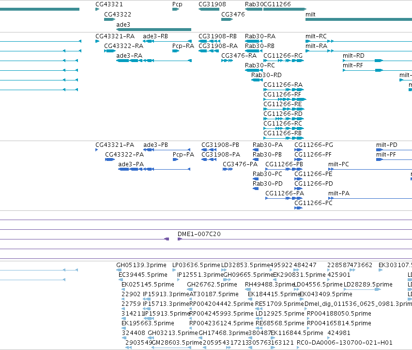Click the gene label "ade3"
Viewport: 412px width, 350px height.
[x=123, y=24]
